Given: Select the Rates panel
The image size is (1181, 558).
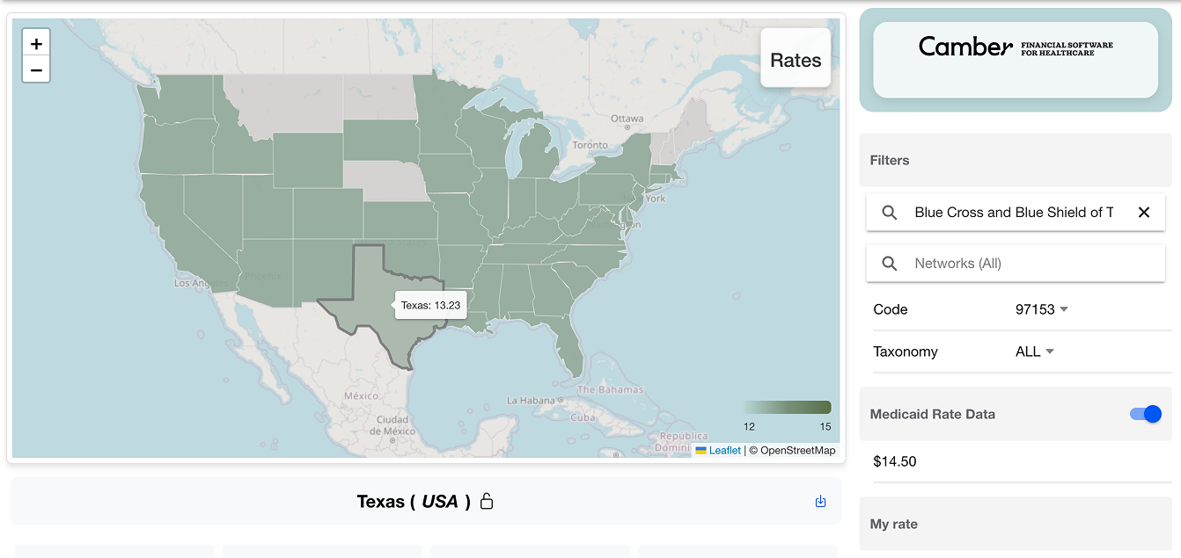Looking at the screenshot, I should point(795,60).
